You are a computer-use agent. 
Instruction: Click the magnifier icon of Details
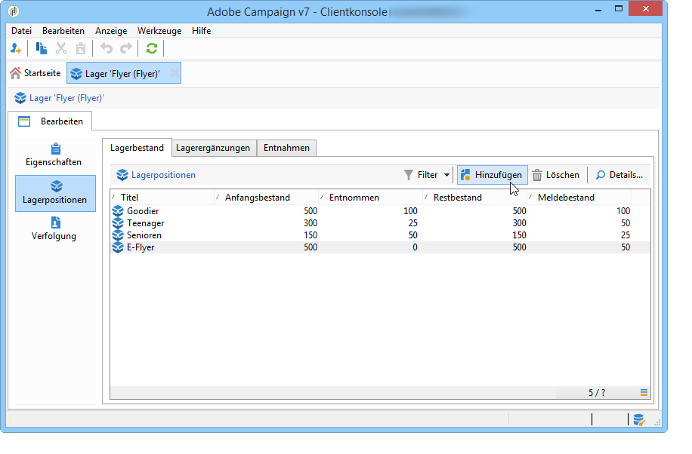601,175
